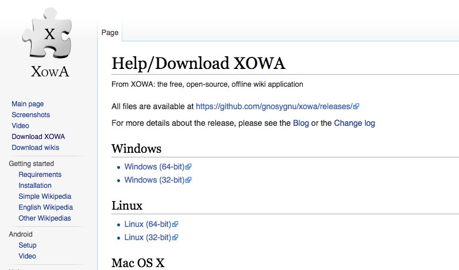Click the XowA wordmark under the logo
Screen dimensions: 459x270
pos(50,71)
